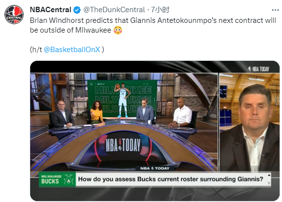Screen dimensions: 282x202
Task: Open the @TheDunkCentral handle link
Action: (114, 10)
